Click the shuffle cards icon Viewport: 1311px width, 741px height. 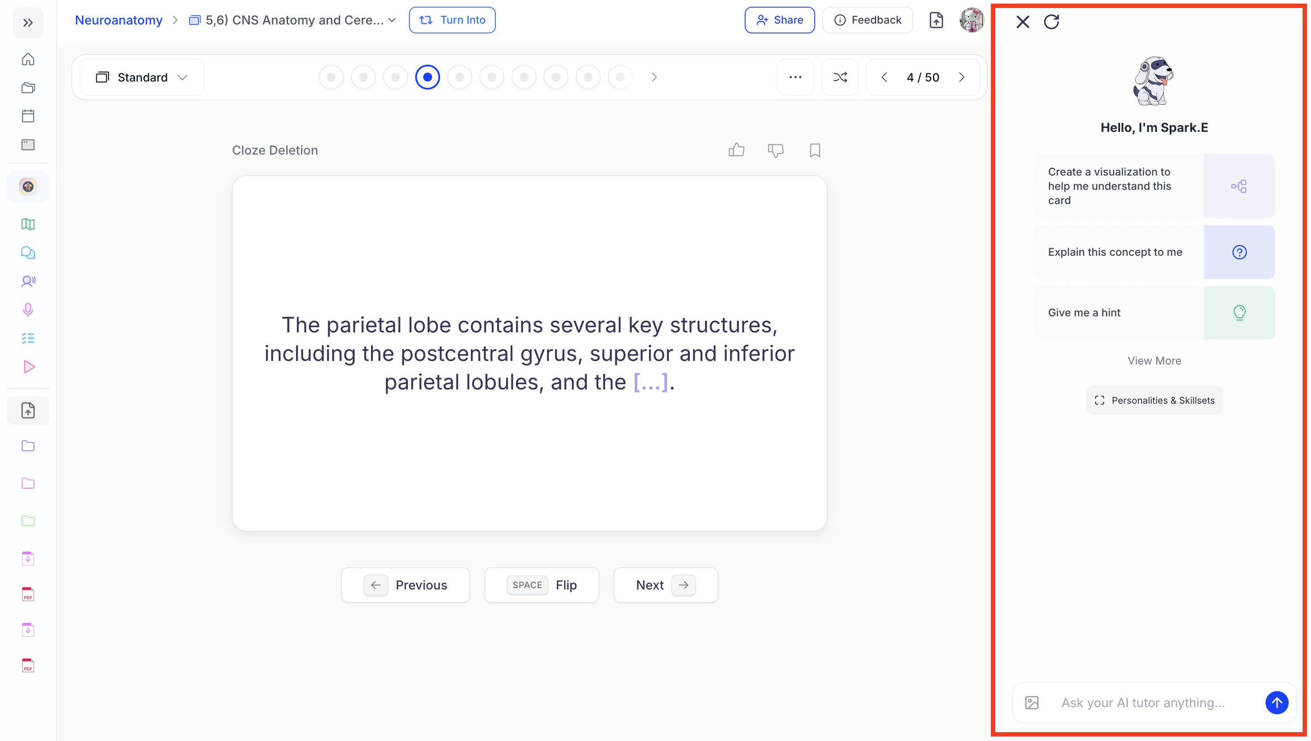840,78
